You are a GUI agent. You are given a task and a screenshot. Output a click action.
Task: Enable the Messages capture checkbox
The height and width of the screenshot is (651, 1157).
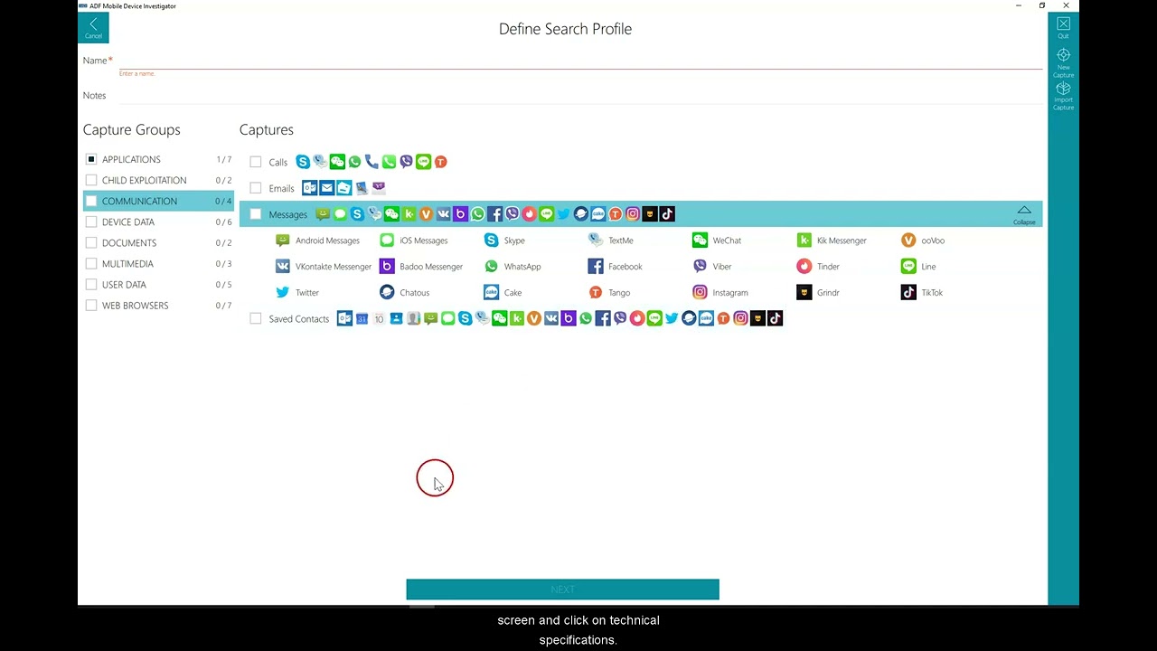point(256,214)
